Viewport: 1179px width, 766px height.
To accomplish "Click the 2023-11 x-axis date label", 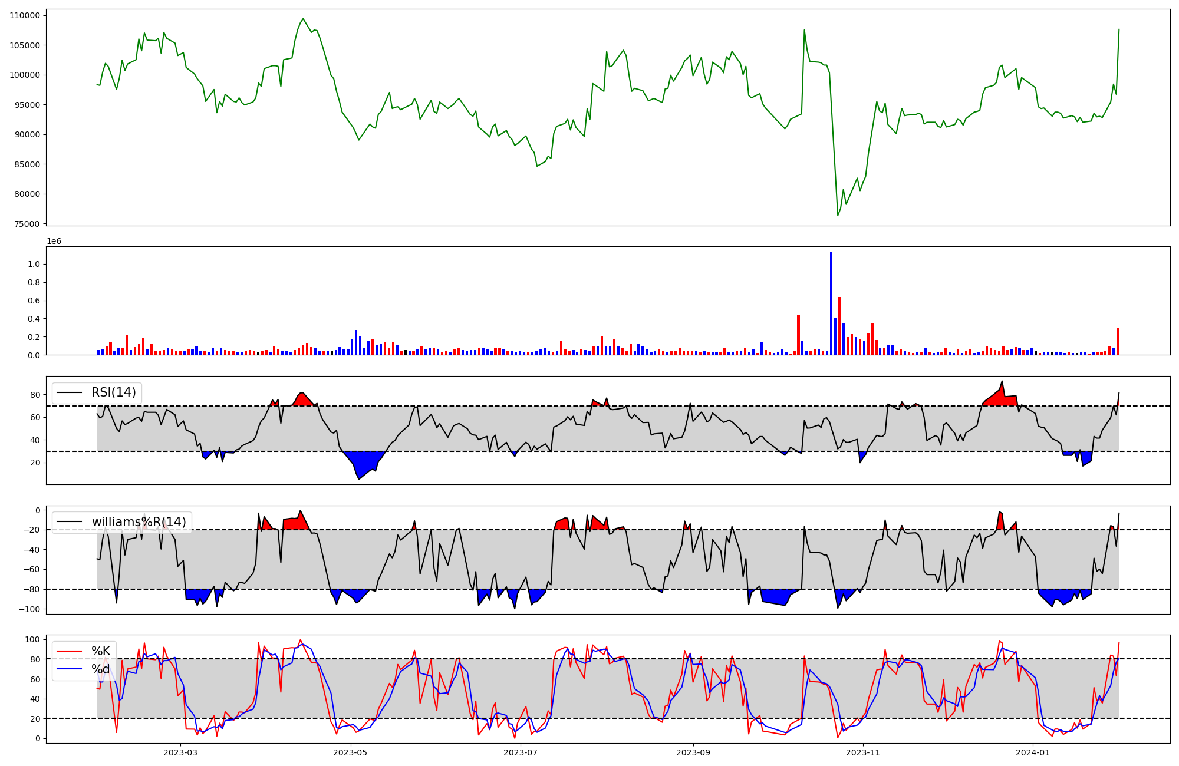I will point(863,752).
